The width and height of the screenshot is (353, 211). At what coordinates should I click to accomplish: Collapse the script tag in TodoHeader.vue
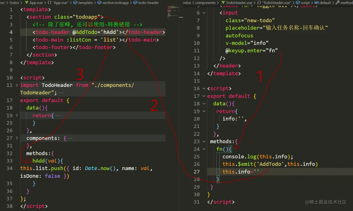click(204, 89)
